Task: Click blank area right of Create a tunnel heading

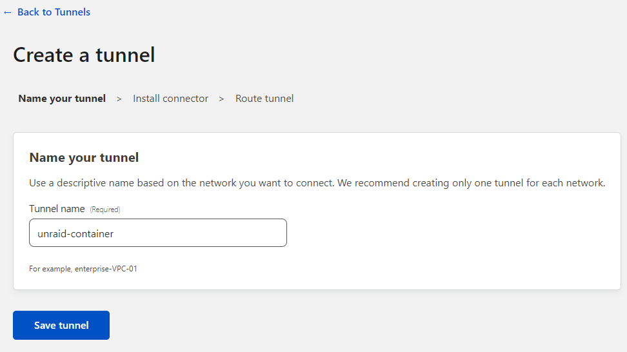Action: coord(387,55)
